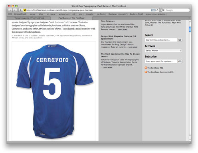Add bookmark with the plus button
The width and height of the screenshot is (198, 153).
tap(20, 10)
